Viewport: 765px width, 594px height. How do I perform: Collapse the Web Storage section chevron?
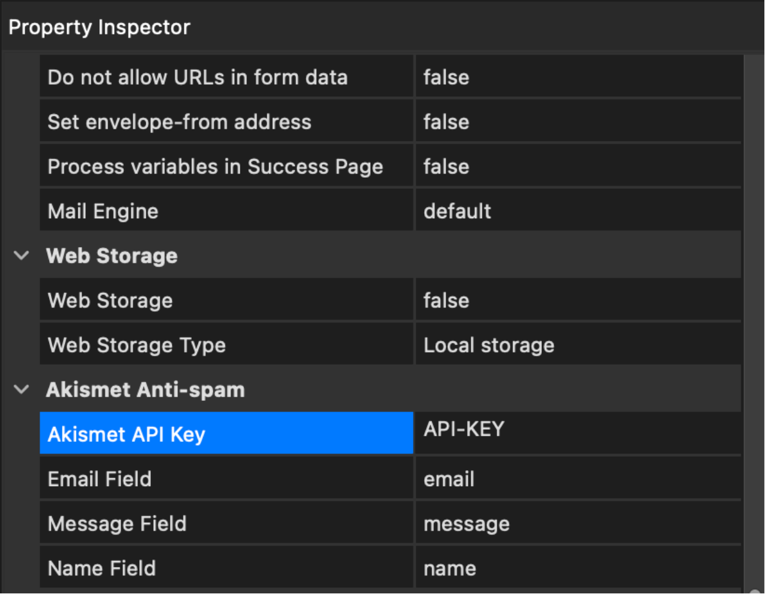(21, 256)
